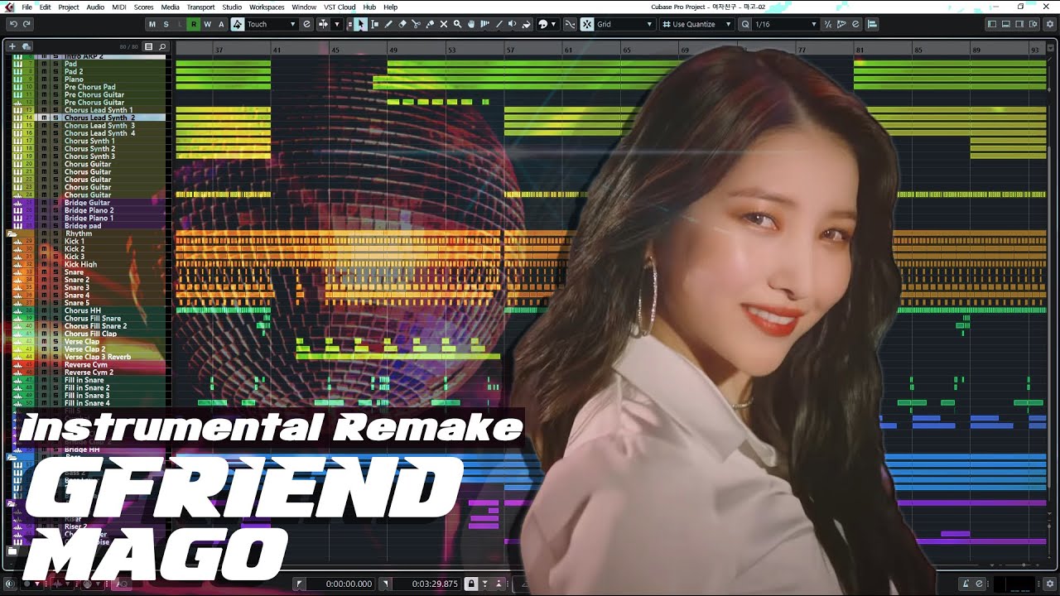Open the Workspaces menu
The image size is (1060, 596).
[x=267, y=7]
